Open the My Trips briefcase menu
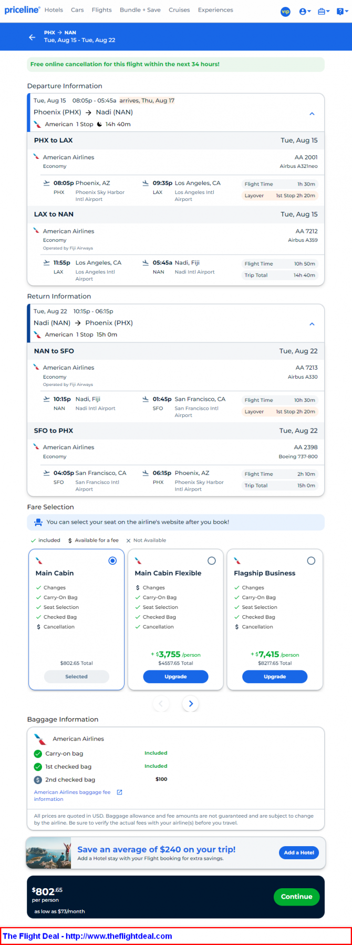 point(324,12)
